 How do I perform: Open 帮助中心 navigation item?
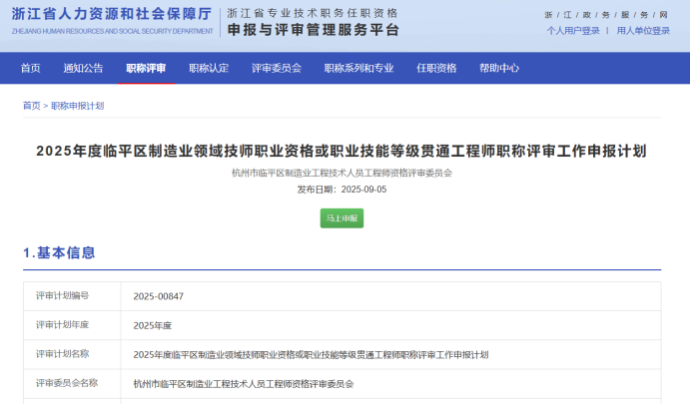[499, 68]
